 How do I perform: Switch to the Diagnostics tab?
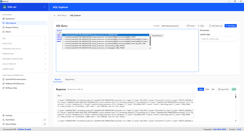(x=70, y=79)
